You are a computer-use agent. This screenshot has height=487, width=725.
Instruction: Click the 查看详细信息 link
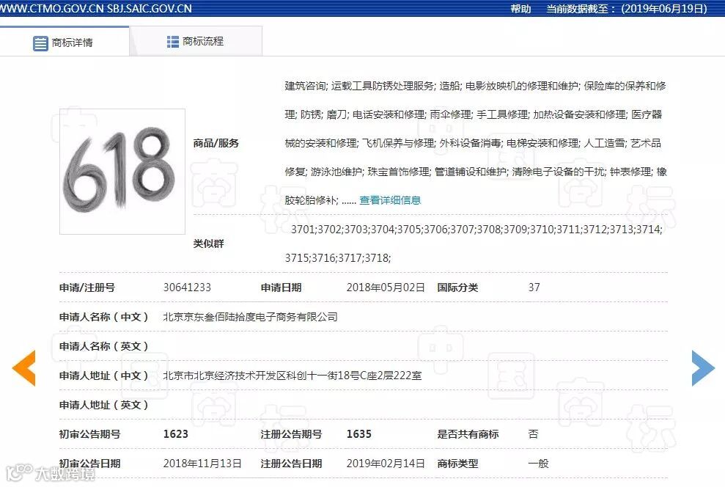pyautogui.click(x=390, y=200)
